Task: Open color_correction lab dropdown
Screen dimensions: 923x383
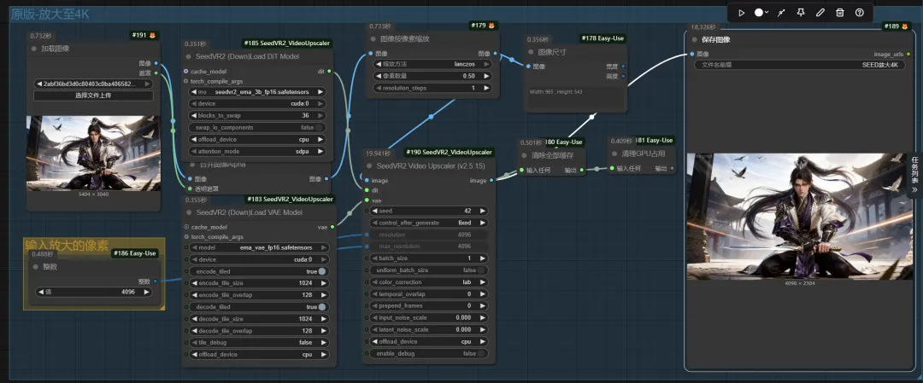Action: click(428, 282)
